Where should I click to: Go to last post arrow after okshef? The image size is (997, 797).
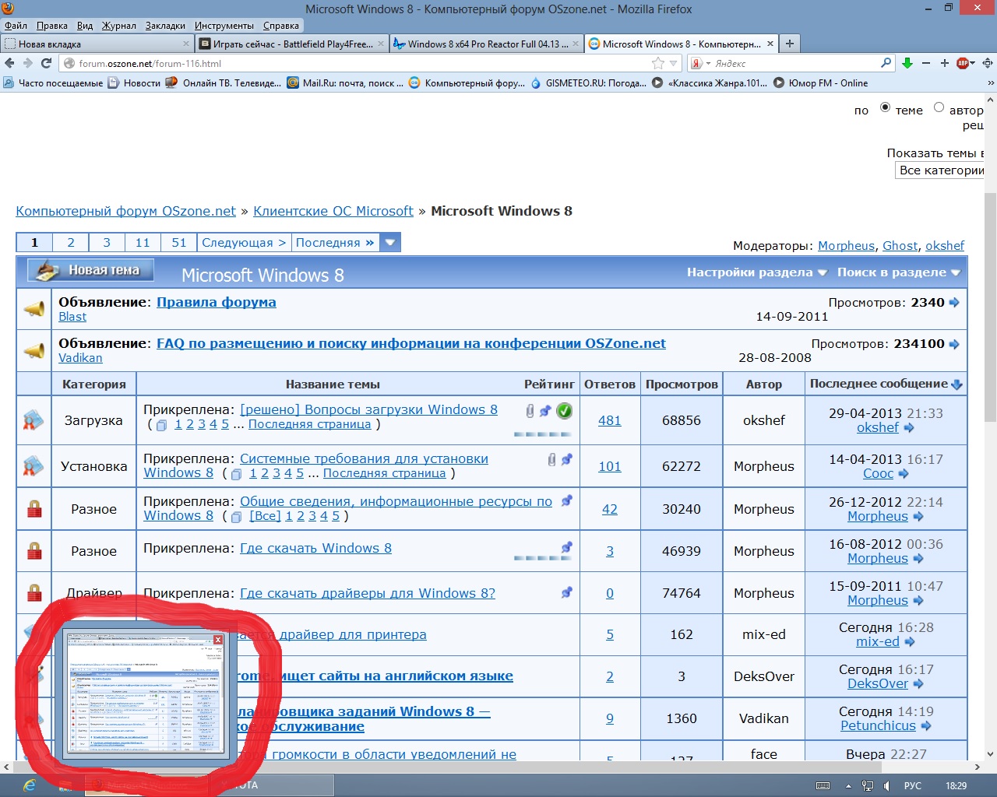click(x=909, y=428)
